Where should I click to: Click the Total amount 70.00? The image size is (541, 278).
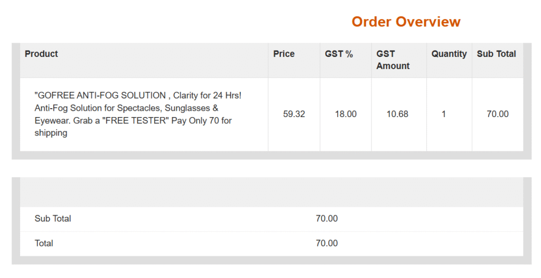327,243
